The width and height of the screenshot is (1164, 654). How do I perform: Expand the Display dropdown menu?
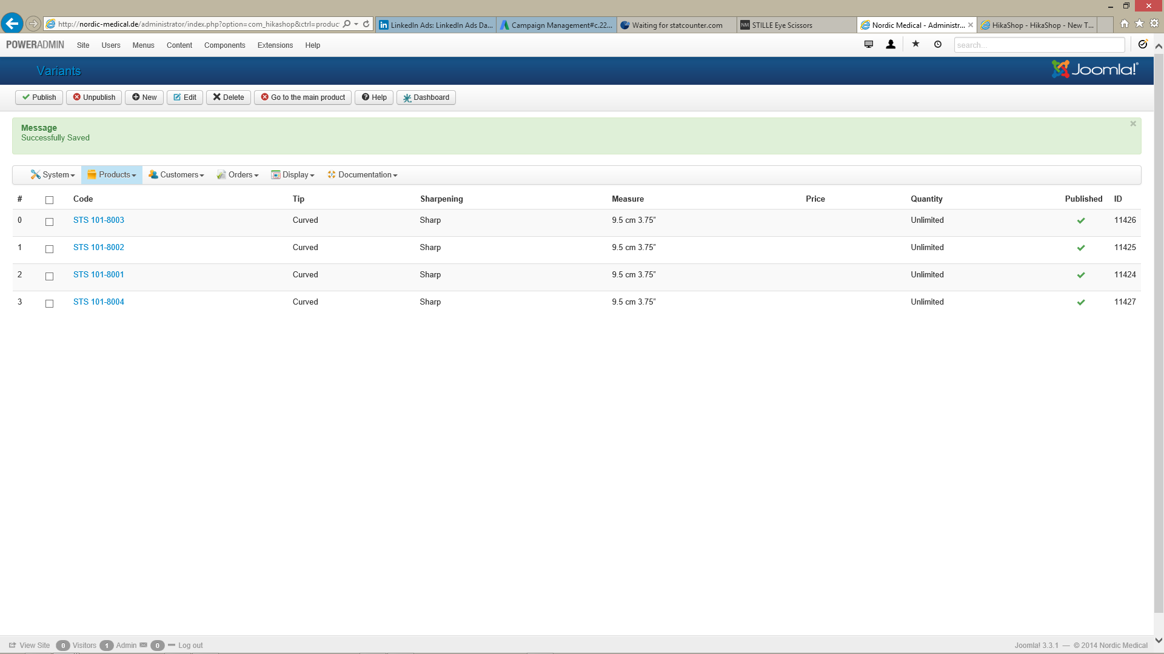point(293,175)
